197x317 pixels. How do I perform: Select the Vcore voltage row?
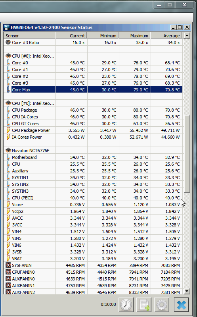pyautogui.click(x=93, y=205)
